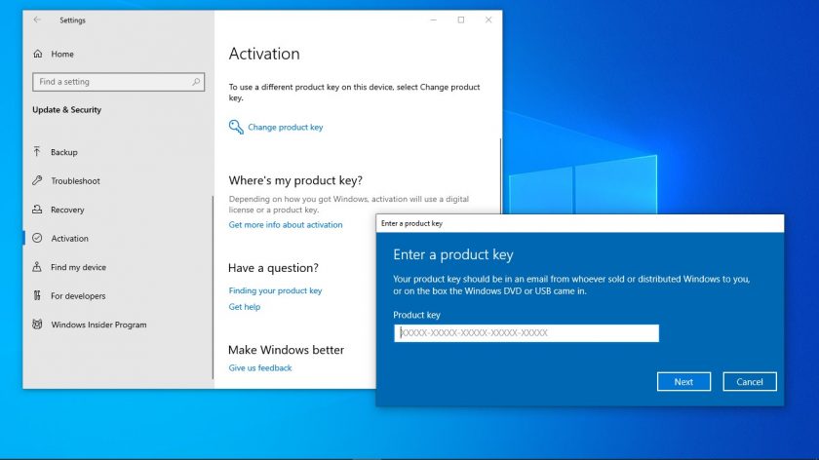Click Next in product key dialog
The width and height of the screenshot is (819, 460).
[x=683, y=382]
